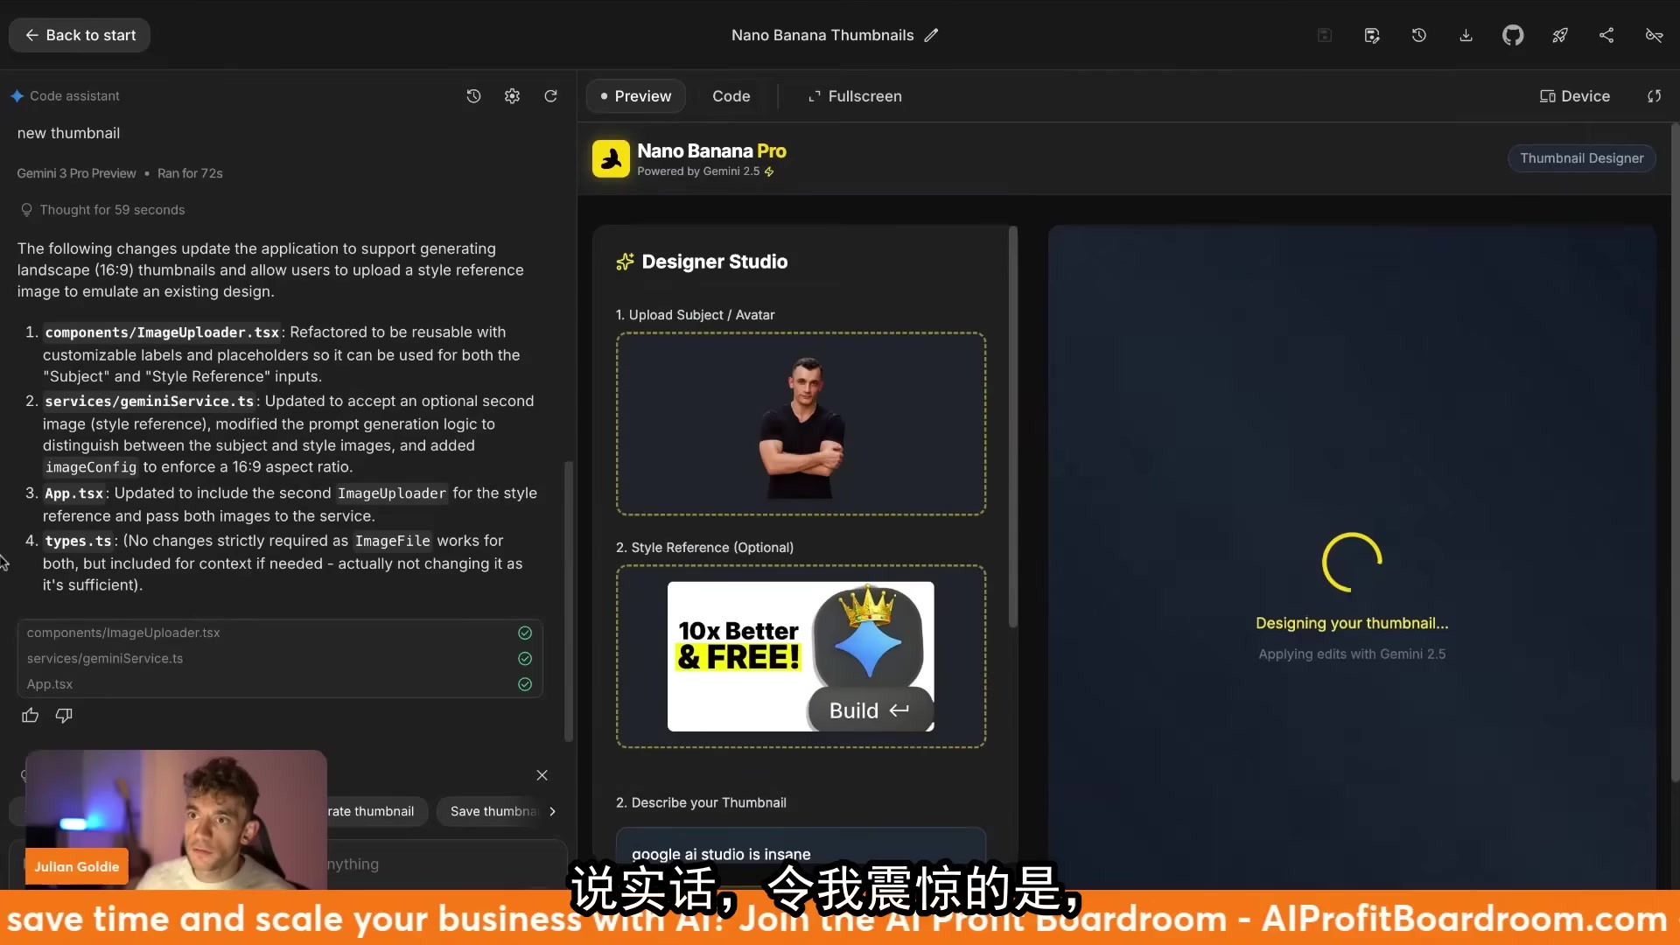
Task: Click the GitHub icon in top toolbar
Action: (x=1513, y=35)
